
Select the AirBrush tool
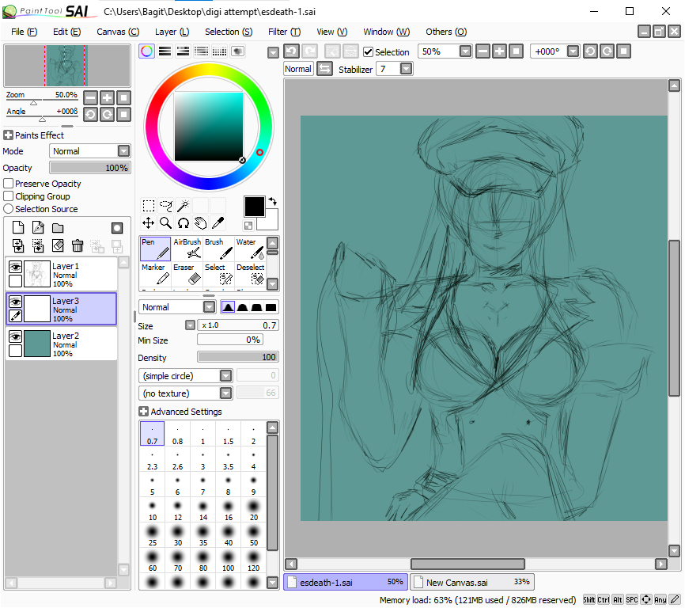point(187,249)
